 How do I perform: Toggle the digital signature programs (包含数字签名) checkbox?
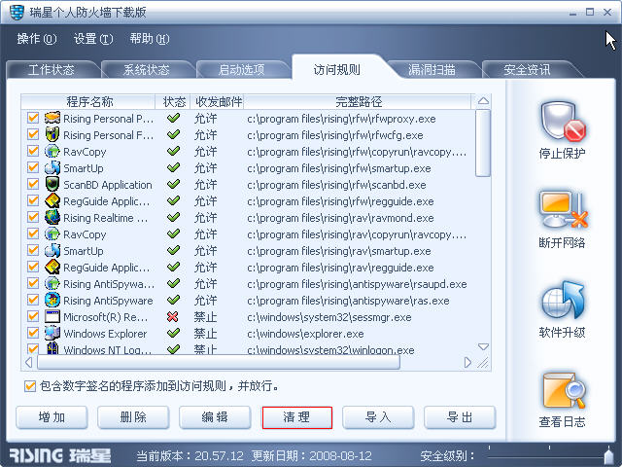point(30,386)
